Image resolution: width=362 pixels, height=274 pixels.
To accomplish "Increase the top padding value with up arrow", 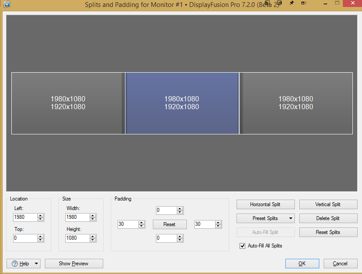I will (x=180, y=209).
